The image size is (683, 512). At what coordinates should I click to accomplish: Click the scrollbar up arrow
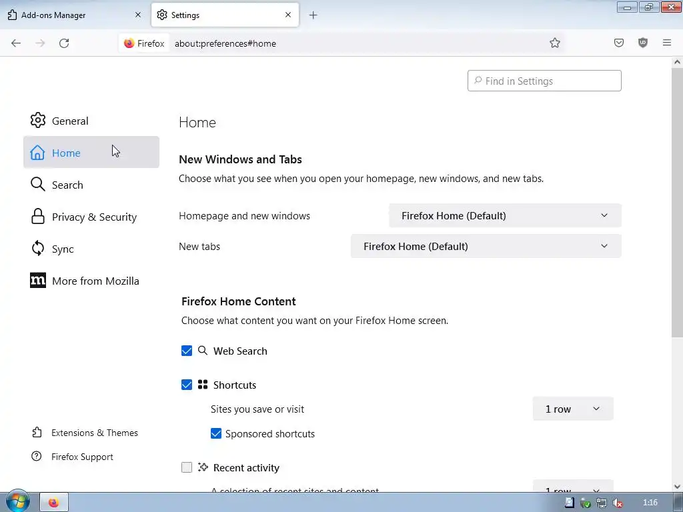click(677, 62)
